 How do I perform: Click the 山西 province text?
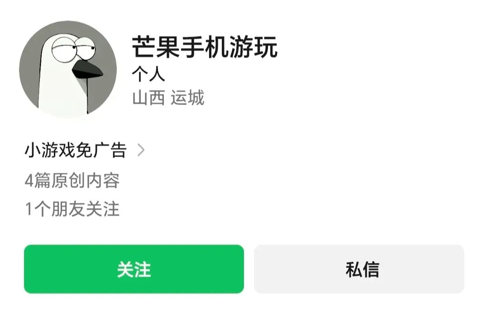(148, 98)
